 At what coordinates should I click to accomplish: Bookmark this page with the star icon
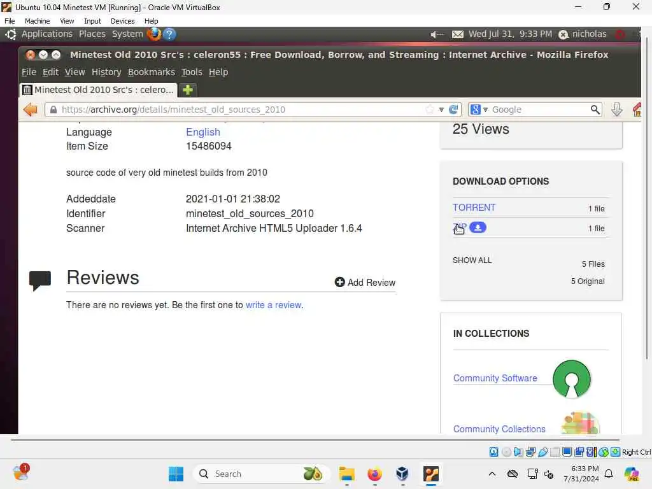click(430, 110)
